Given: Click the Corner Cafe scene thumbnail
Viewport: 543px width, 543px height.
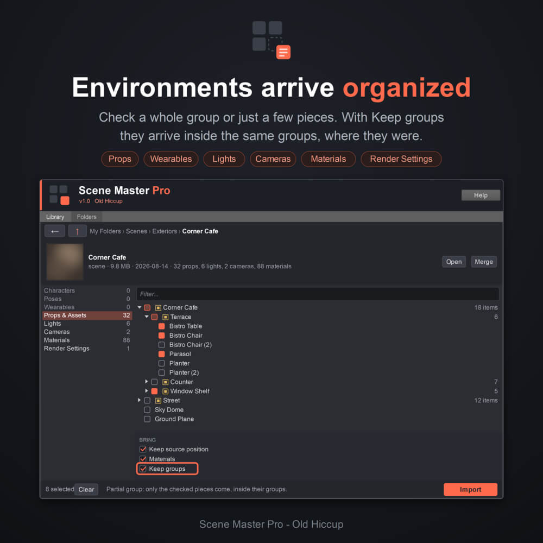Looking at the screenshot, I should point(65,262).
